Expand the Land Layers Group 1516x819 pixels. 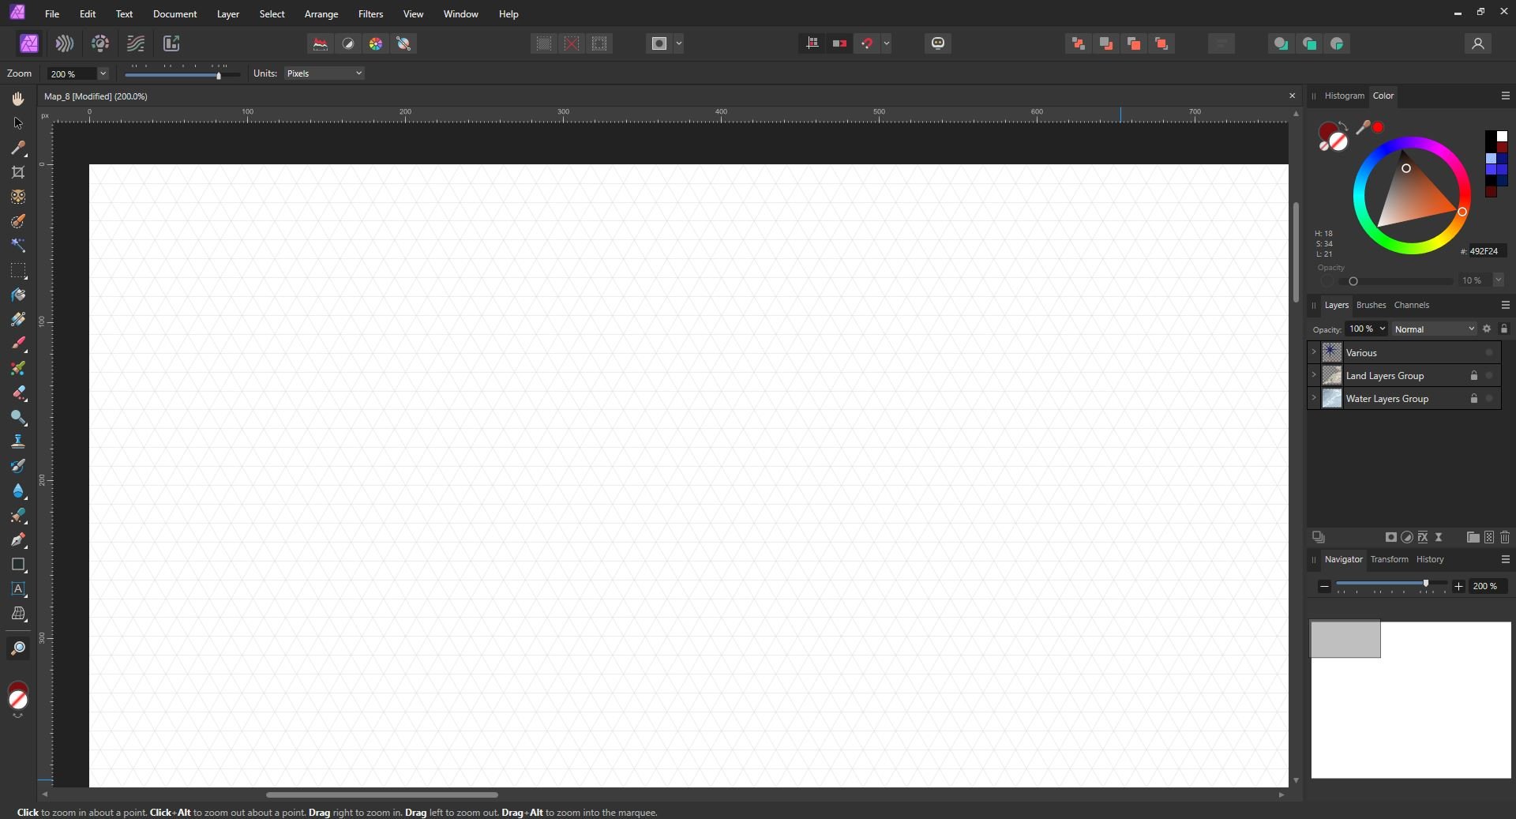pyautogui.click(x=1312, y=375)
